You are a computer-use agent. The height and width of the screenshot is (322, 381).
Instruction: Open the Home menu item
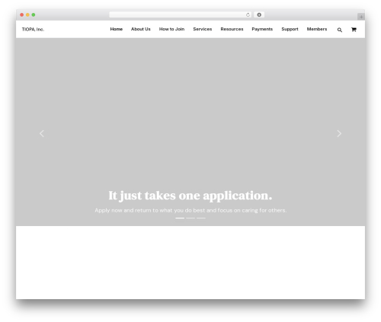pyautogui.click(x=117, y=29)
